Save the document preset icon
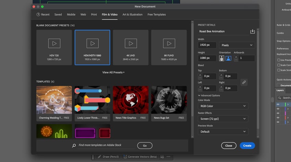291x162 pixels. point(252,31)
